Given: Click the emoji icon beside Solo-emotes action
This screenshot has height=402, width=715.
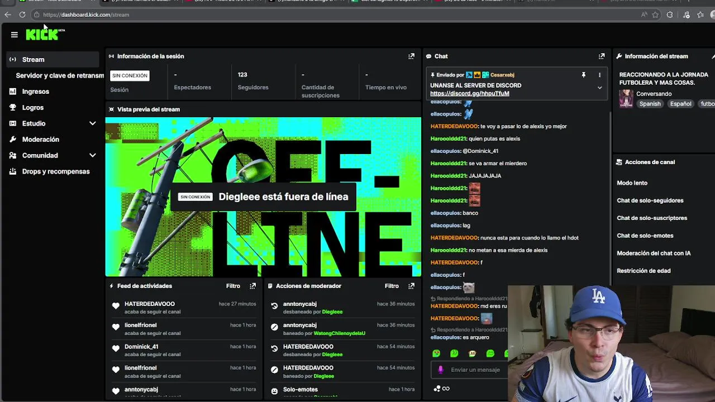Looking at the screenshot, I should [x=274, y=391].
